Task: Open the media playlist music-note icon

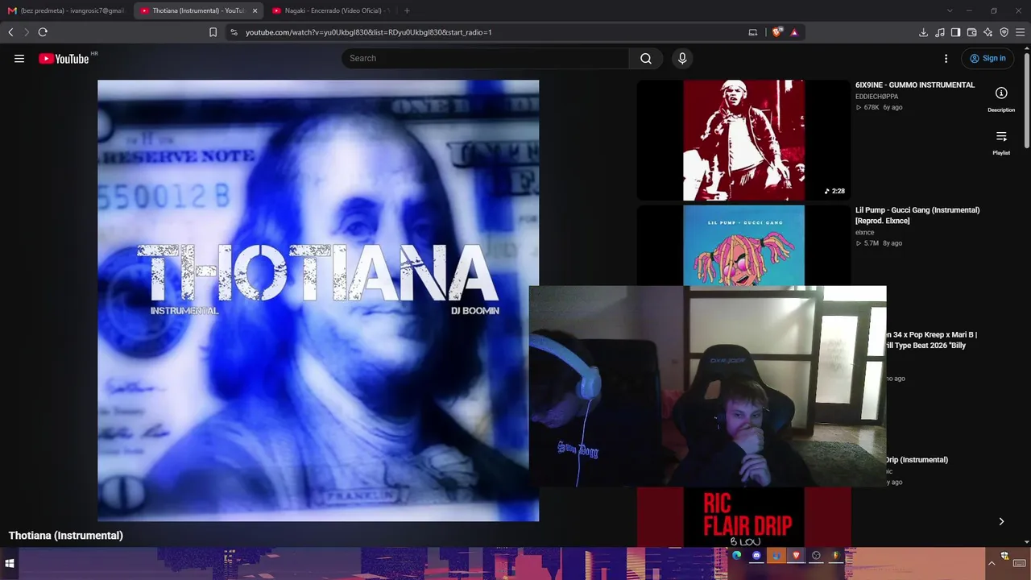Action: tap(939, 32)
